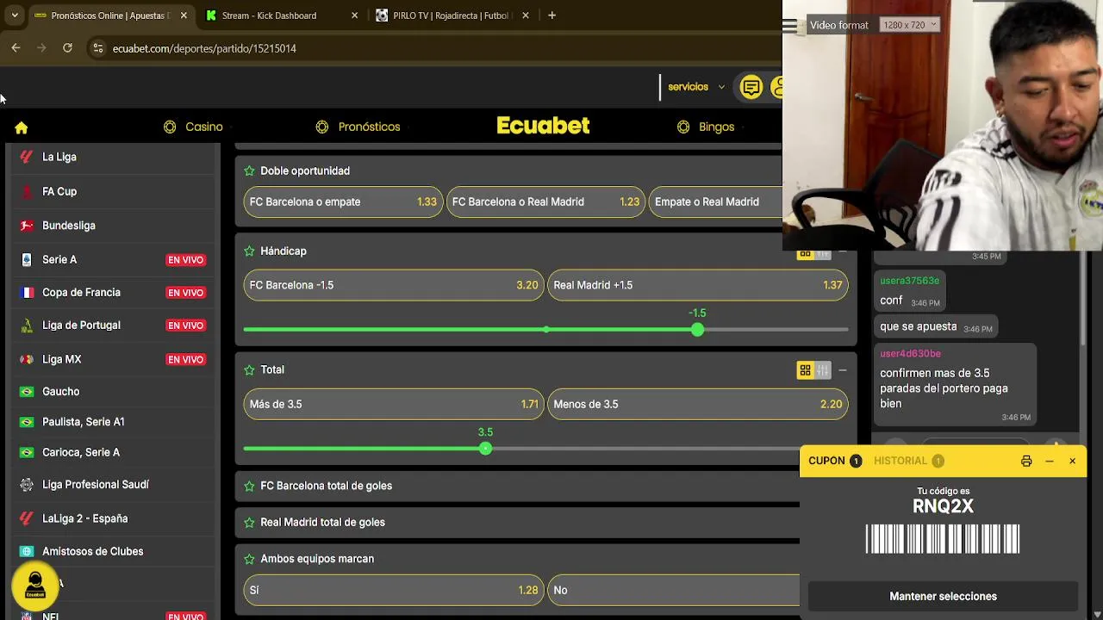Collapse the Total market with minus icon
The height and width of the screenshot is (620, 1103).
843,370
